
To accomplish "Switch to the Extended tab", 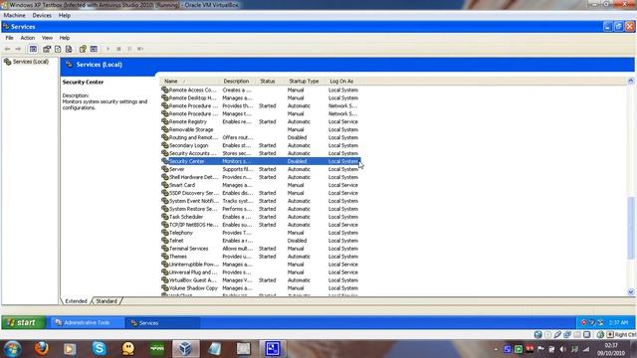I will pyautogui.click(x=76, y=301).
